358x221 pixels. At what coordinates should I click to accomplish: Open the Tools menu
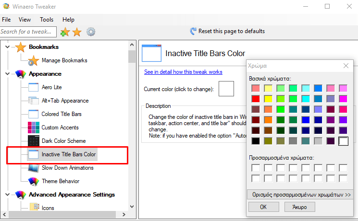(47, 20)
